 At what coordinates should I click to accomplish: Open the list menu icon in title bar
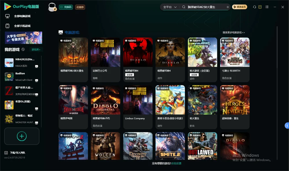(x=267, y=7)
